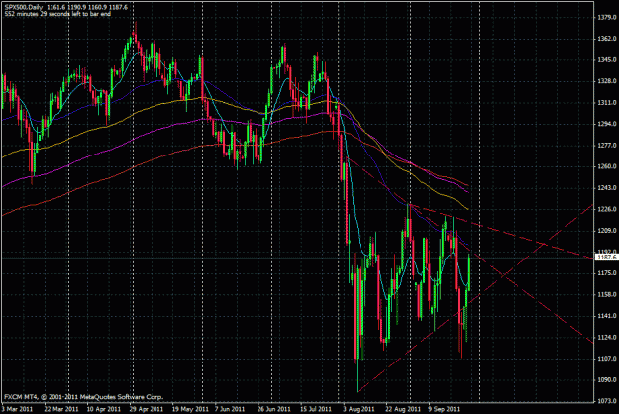Screen dimensions: 619x414
Task: Click the 1362.0 price axis label
Action: tap(607, 39)
